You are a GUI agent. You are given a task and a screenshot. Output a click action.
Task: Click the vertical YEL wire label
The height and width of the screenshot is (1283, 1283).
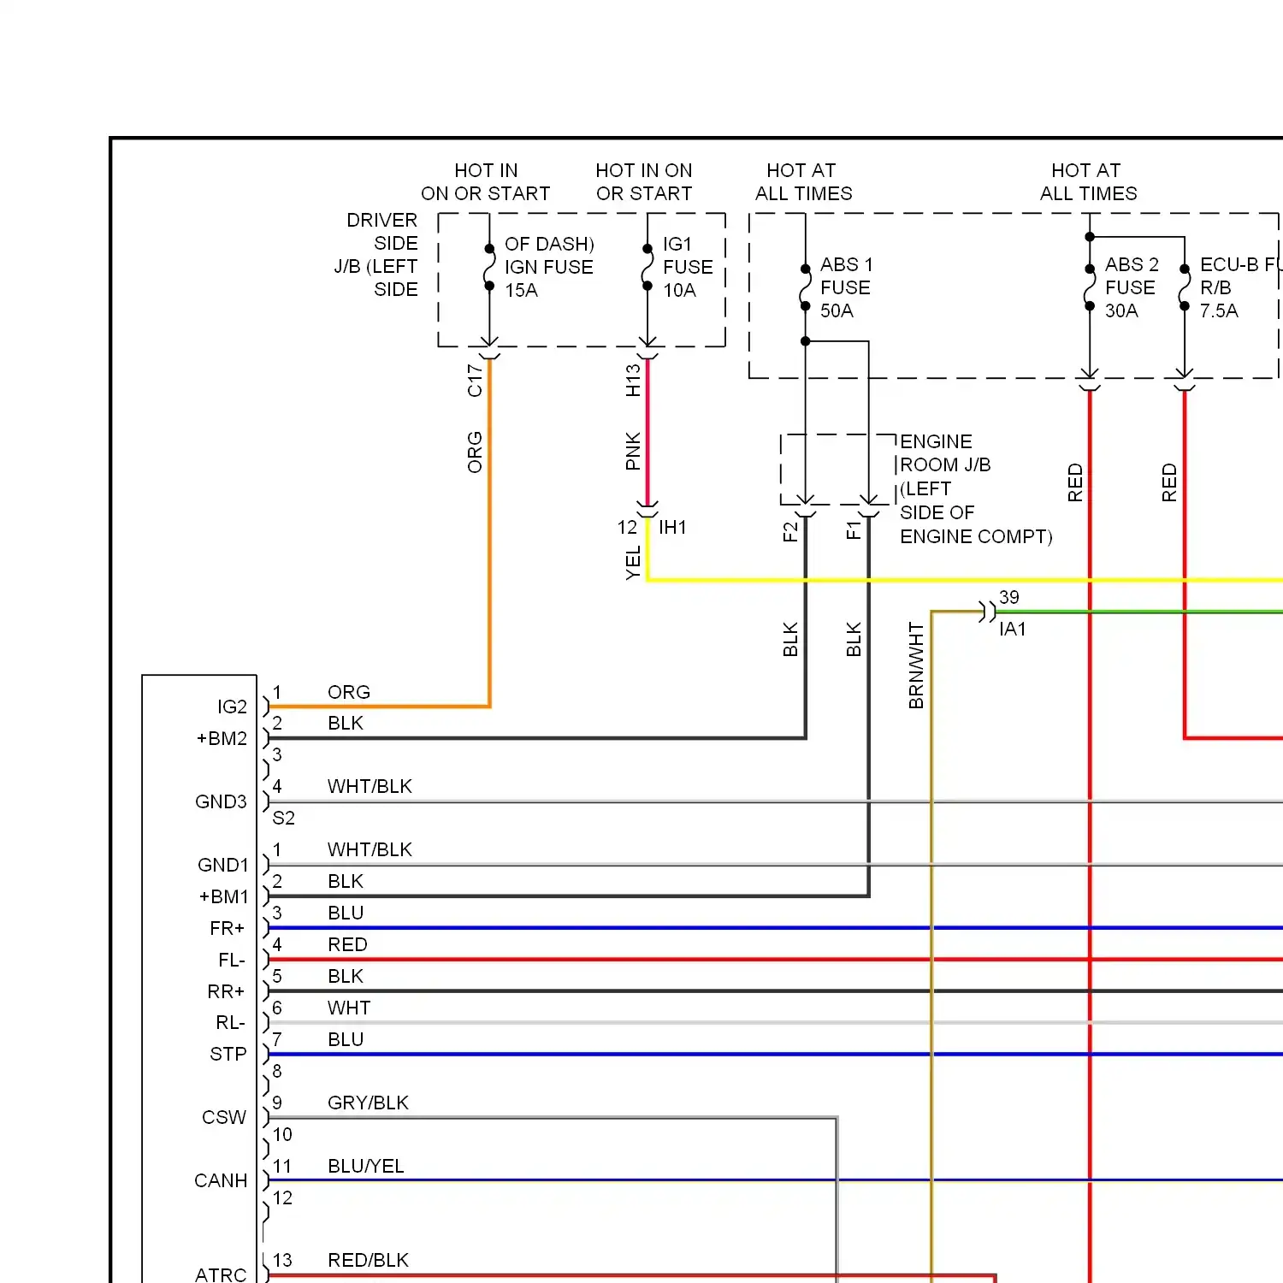click(x=633, y=564)
